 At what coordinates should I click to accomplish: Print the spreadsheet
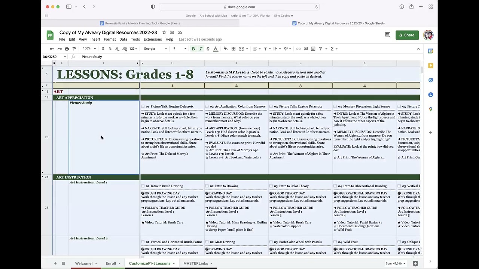pyautogui.click(x=67, y=49)
